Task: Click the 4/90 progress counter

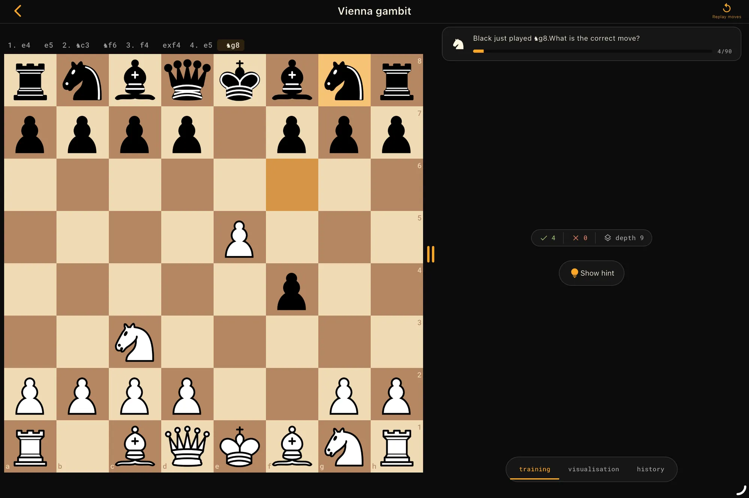Action: coord(724,51)
